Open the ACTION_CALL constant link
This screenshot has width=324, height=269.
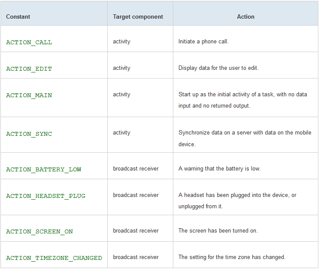click(29, 43)
